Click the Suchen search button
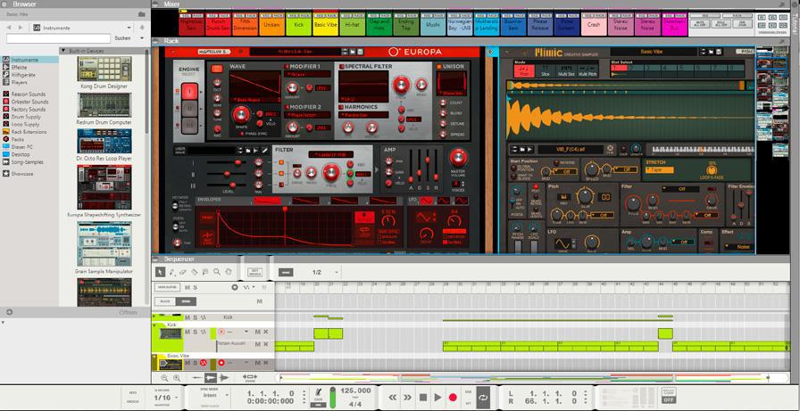Screen dimensions: 800x411 [x=122, y=38]
